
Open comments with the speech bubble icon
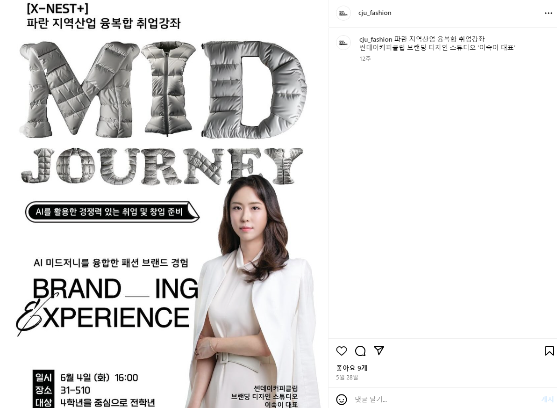coord(360,351)
